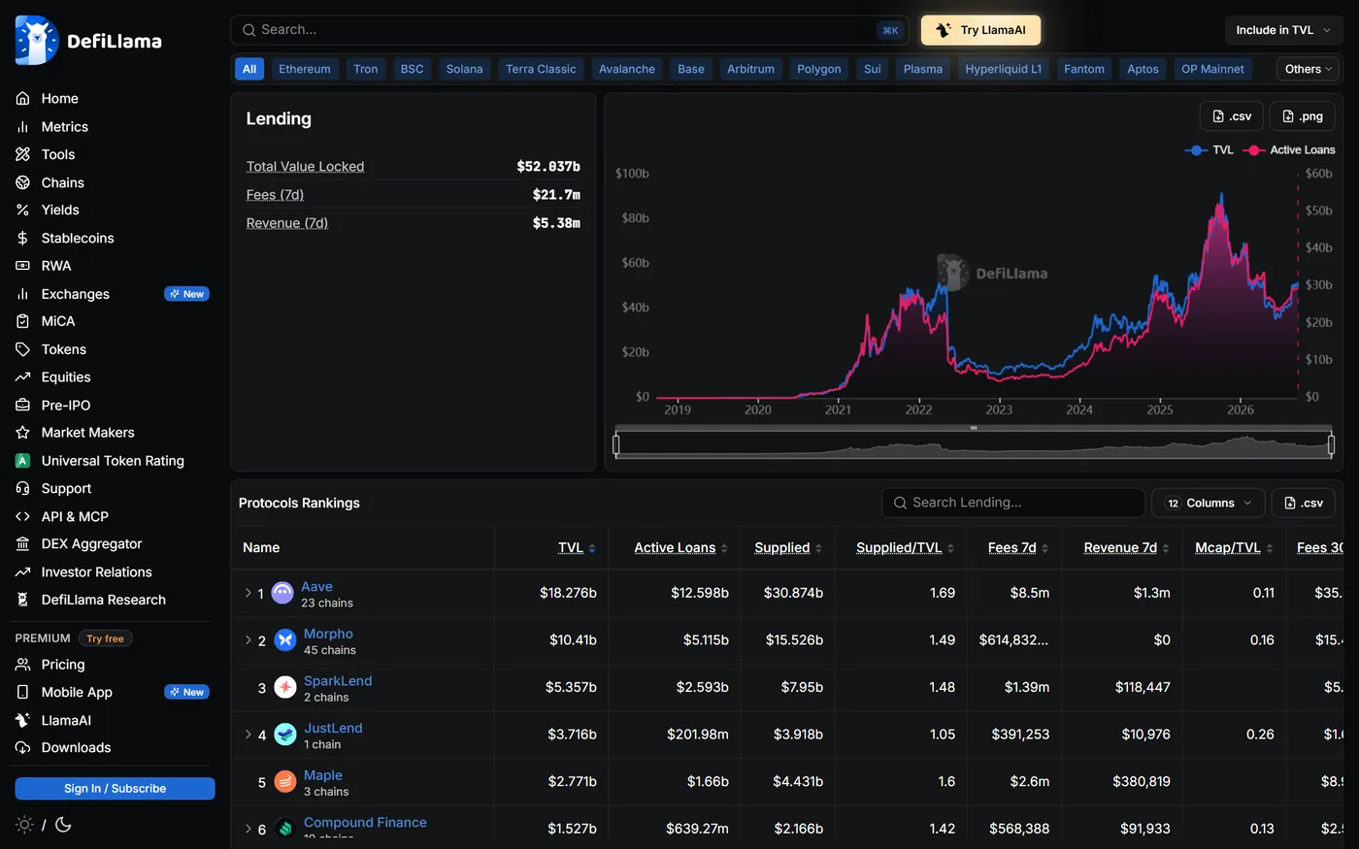Toggle Active Loans series in legend
The width and height of the screenshot is (1359, 849).
coord(1290,150)
